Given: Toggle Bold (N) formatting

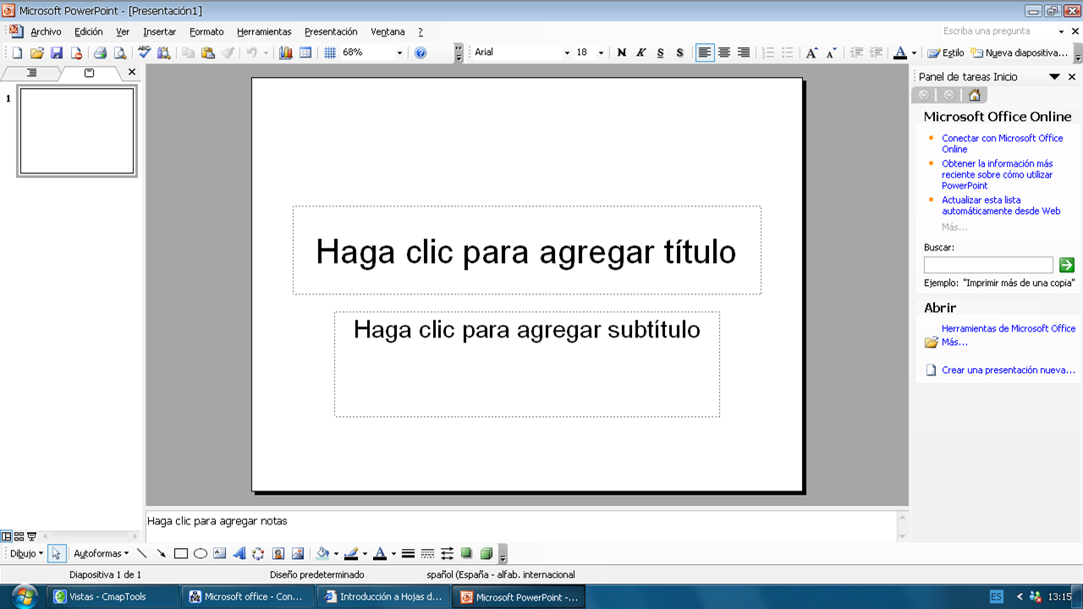Looking at the screenshot, I should click(x=622, y=52).
